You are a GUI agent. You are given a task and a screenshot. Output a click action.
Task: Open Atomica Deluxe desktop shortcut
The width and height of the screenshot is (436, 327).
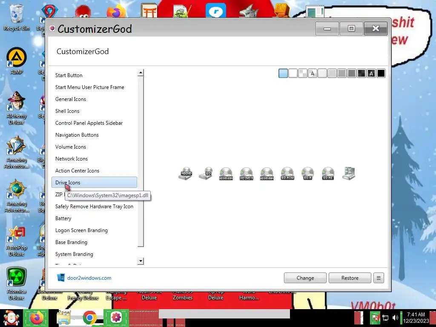tap(17, 283)
